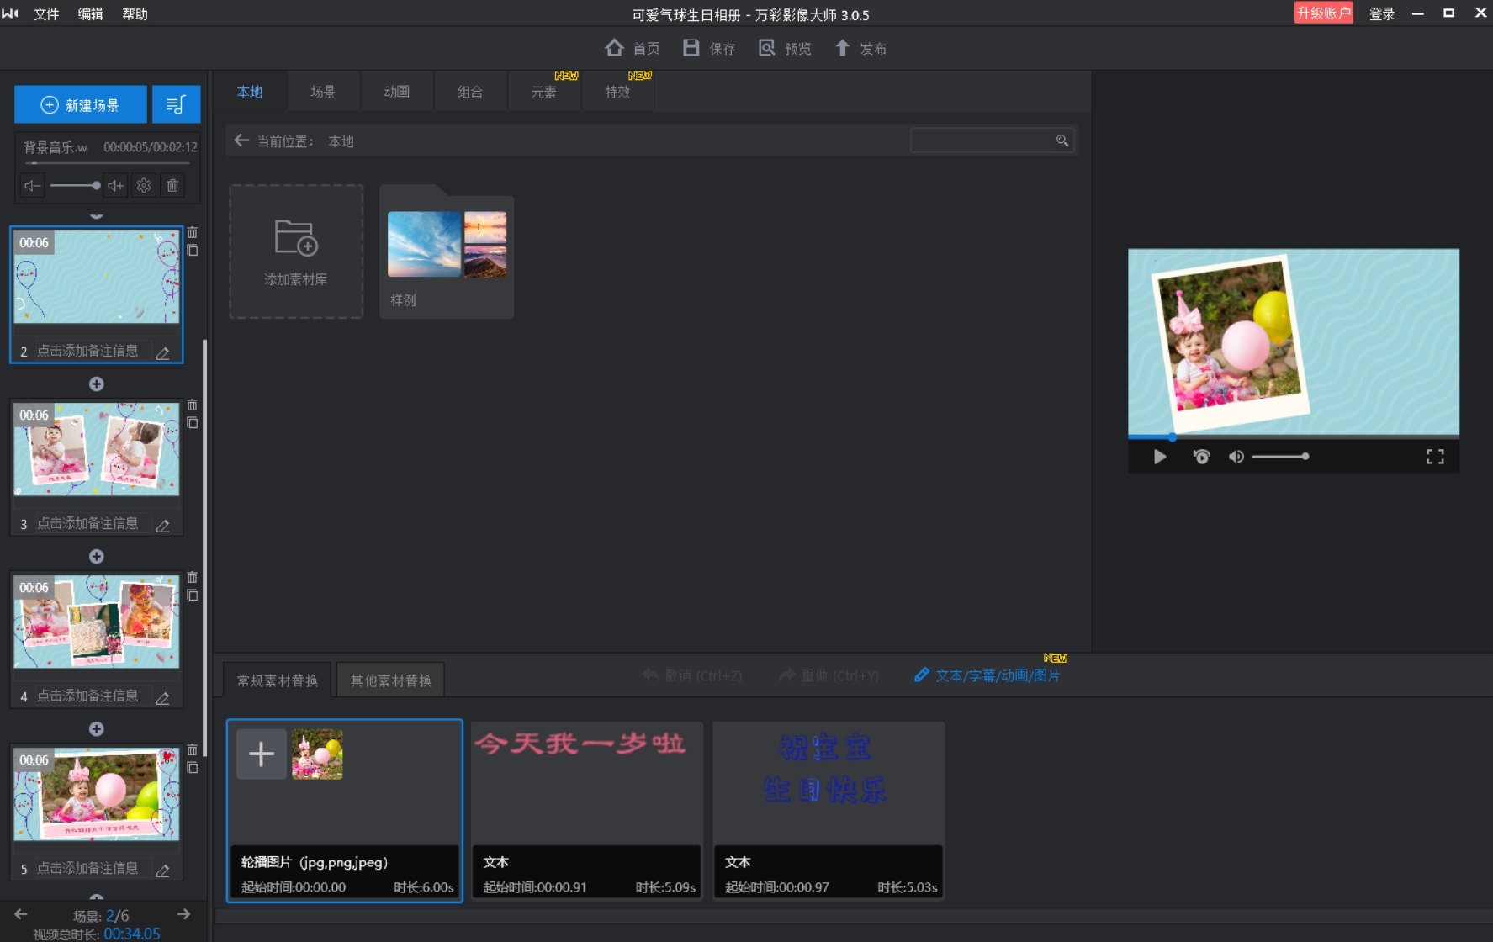Switch to 特效 tab
The image size is (1493, 942).
[617, 92]
